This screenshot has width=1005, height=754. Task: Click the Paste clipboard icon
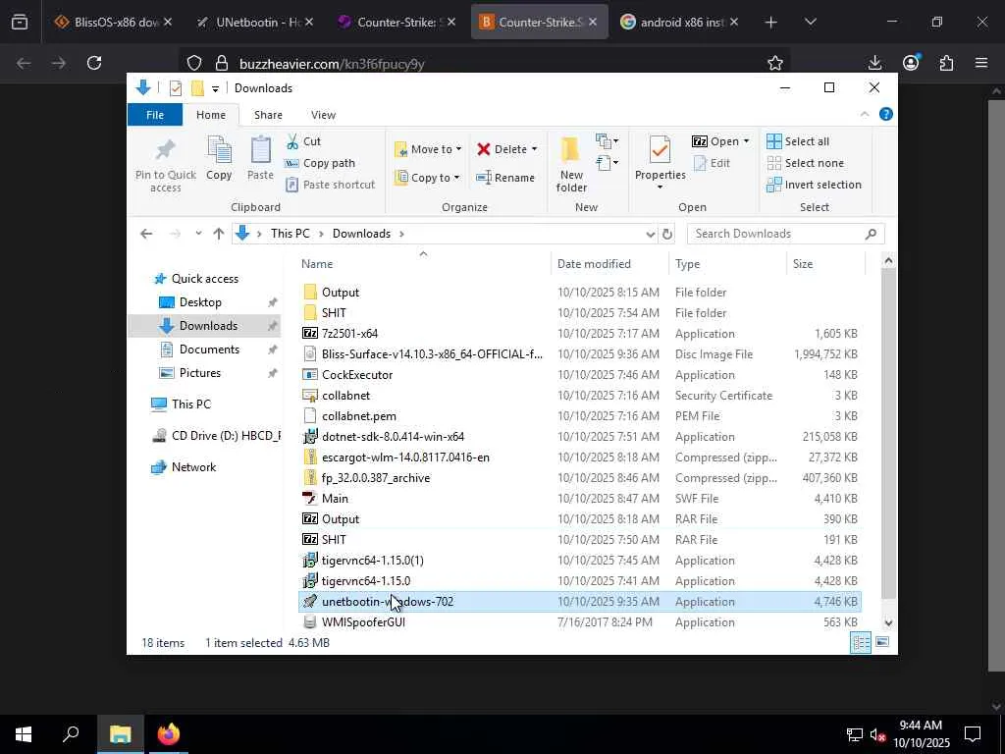click(x=260, y=151)
